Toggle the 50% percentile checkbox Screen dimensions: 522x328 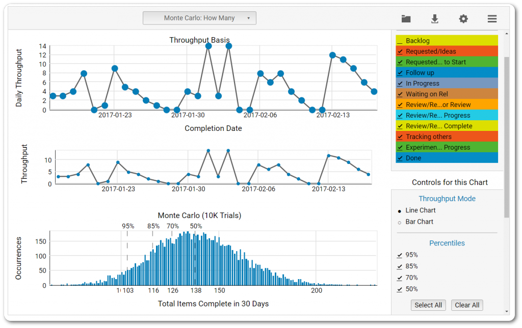tap(400, 289)
